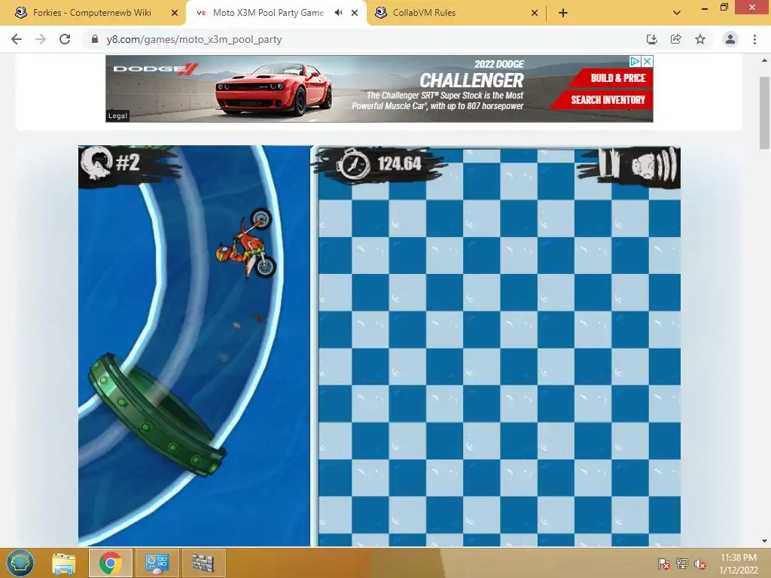771x578 pixels.
Task: Open the brick wall firewall taskbar icon
Action: (x=203, y=563)
